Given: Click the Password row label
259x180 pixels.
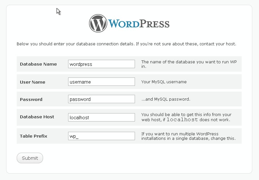Looking at the screenshot, I should click(x=31, y=99).
